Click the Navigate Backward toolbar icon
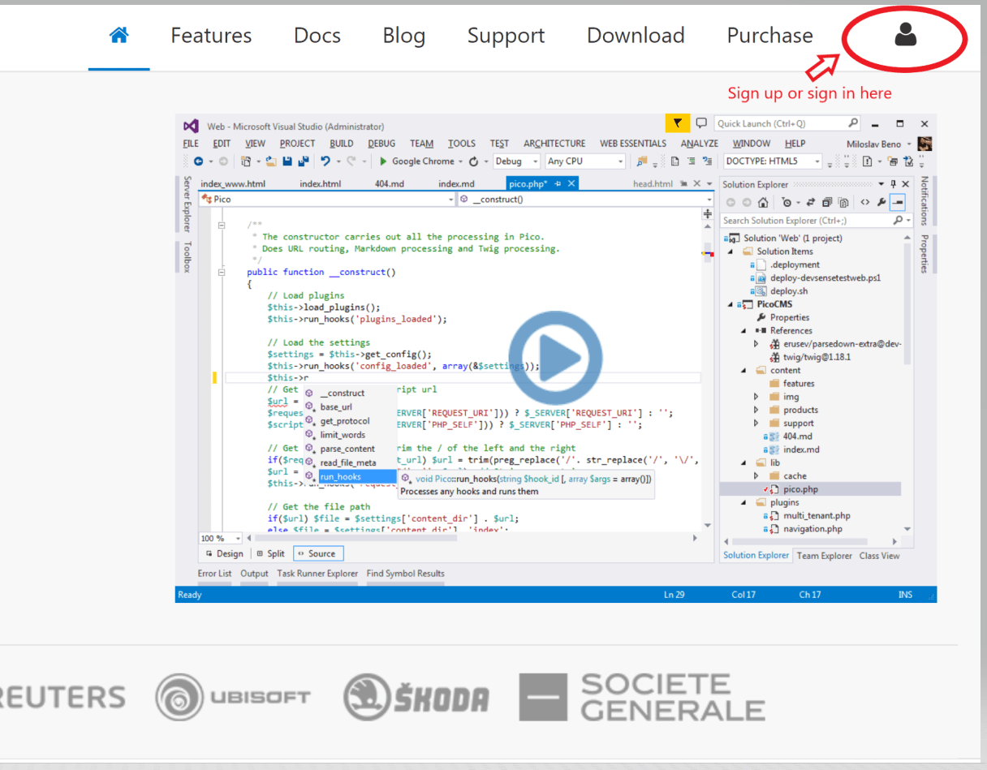The image size is (987, 770). coord(197,161)
